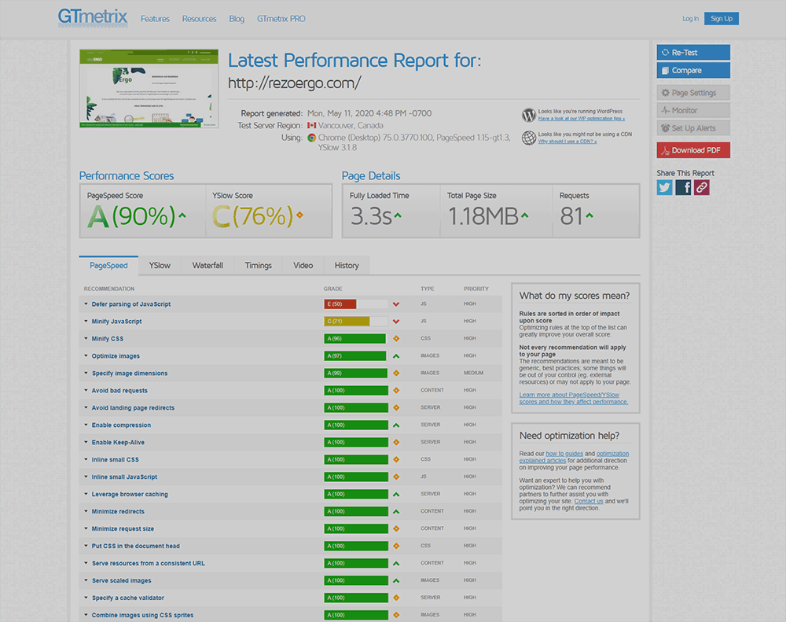Click red down arrow for Minify JavaScript

tap(396, 322)
